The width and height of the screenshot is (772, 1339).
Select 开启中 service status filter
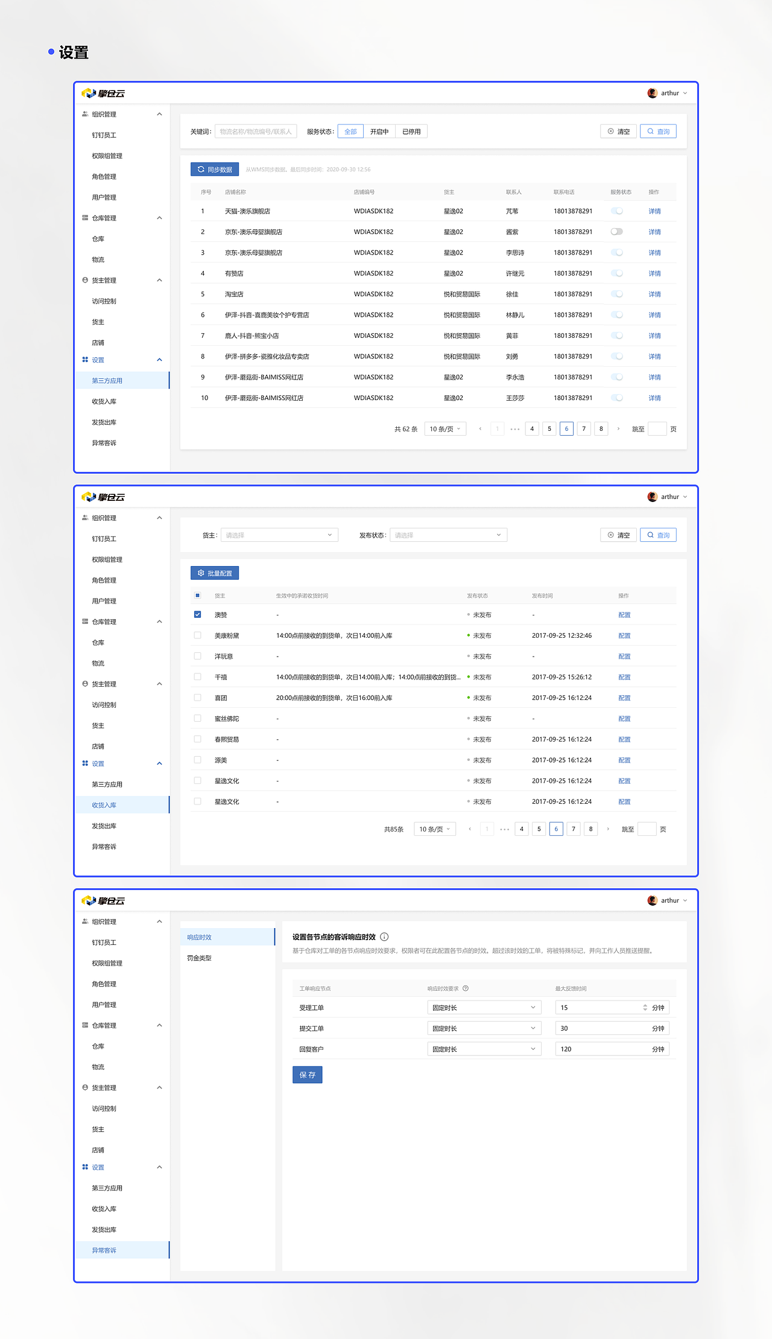click(x=379, y=132)
